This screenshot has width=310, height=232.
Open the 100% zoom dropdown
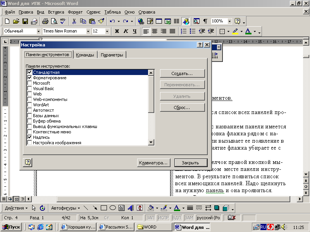(229, 21)
